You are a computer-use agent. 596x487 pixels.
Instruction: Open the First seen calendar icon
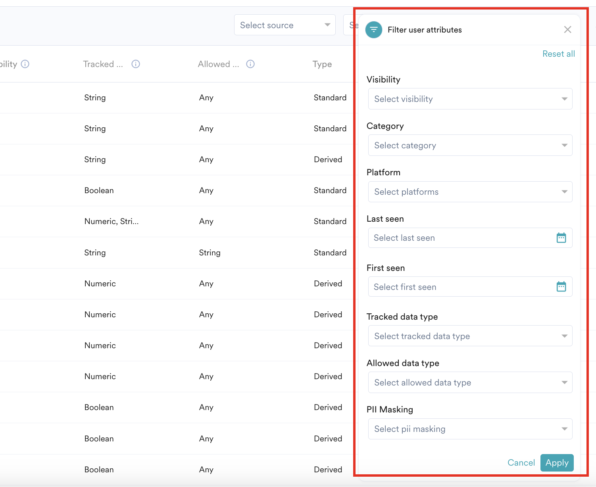(561, 287)
